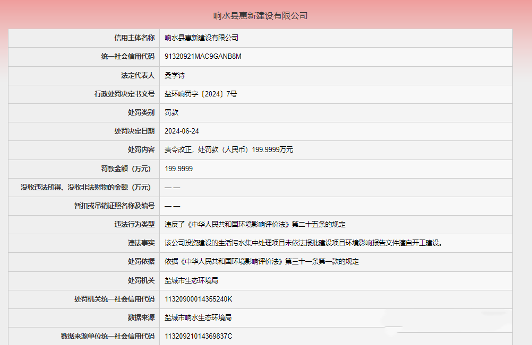Click the 处罚机关 label
The height and width of the screenshot is (345, 532).
[141, 280]
